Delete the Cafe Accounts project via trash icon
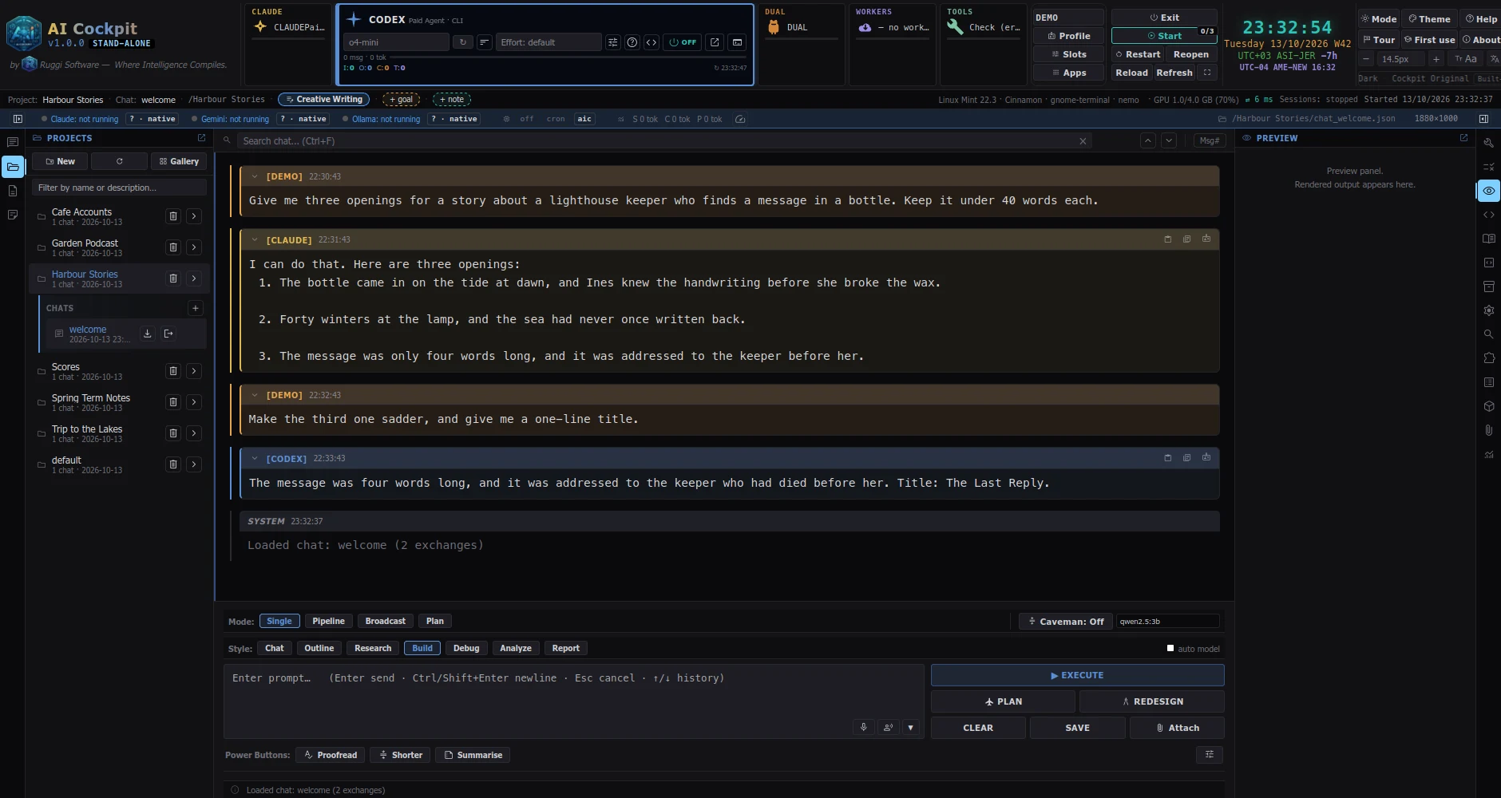This screenshot has width=1501, height=798. tap(173, 216)
